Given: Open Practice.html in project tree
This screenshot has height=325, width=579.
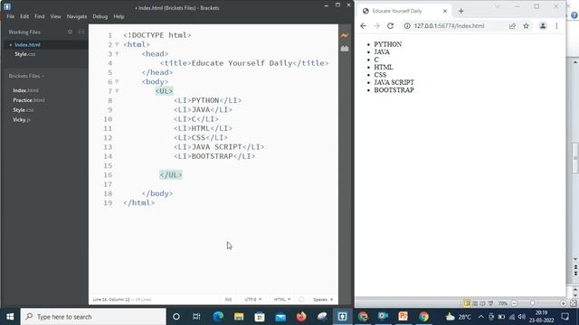Looking at the screenshot, I should [29, 100].
